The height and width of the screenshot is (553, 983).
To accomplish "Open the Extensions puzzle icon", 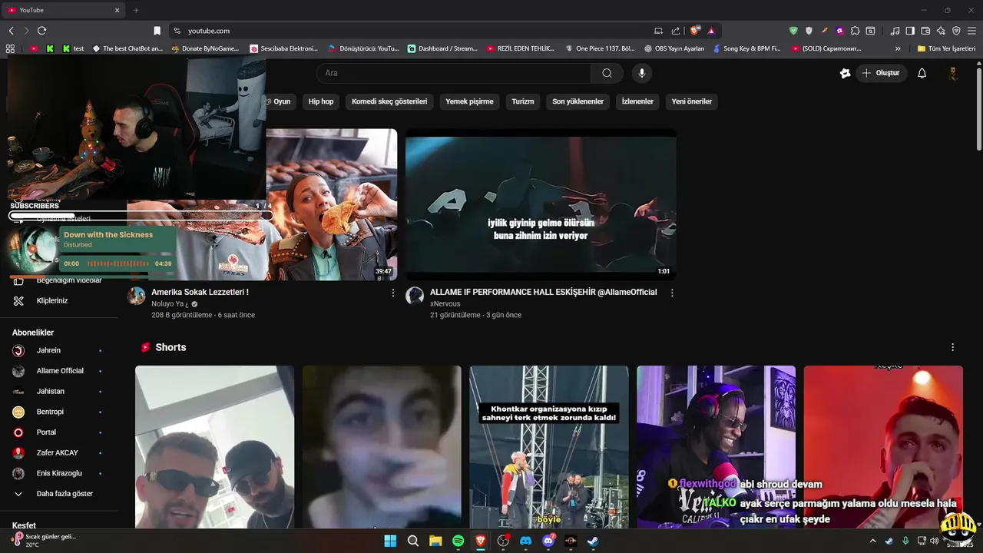I will [855, 31].
